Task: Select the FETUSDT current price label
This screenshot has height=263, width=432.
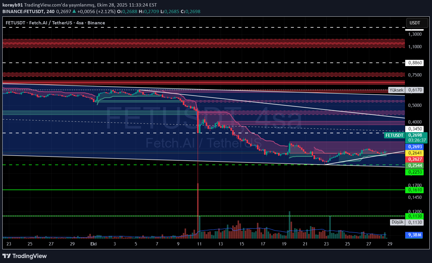Action: tap(394, 135)
